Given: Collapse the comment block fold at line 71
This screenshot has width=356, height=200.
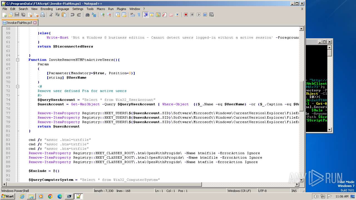Looking at the screenshot, I should [18, 86].
